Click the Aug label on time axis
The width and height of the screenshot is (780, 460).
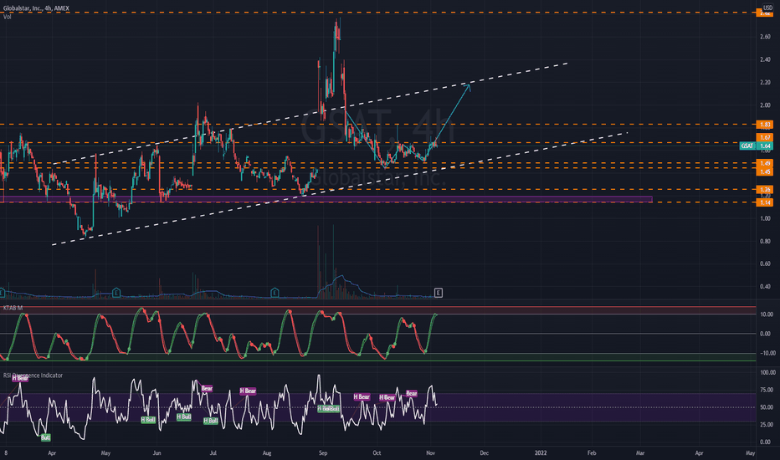[267, 453]
